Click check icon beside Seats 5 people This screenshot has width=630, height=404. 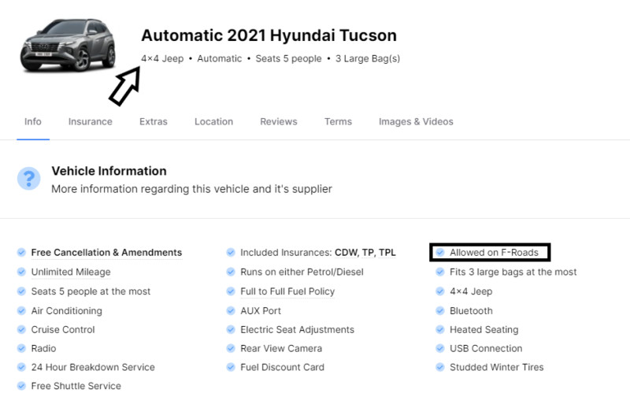click(21, 291)
